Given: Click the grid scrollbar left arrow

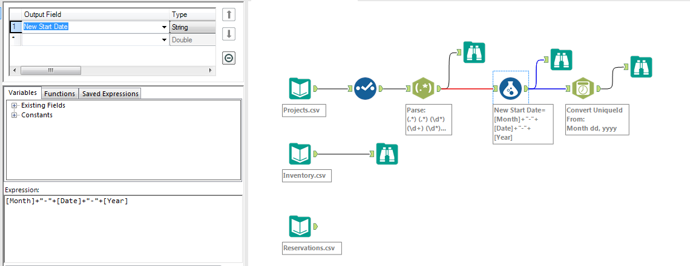Looking at the screenshot, I should coord(14,70).
